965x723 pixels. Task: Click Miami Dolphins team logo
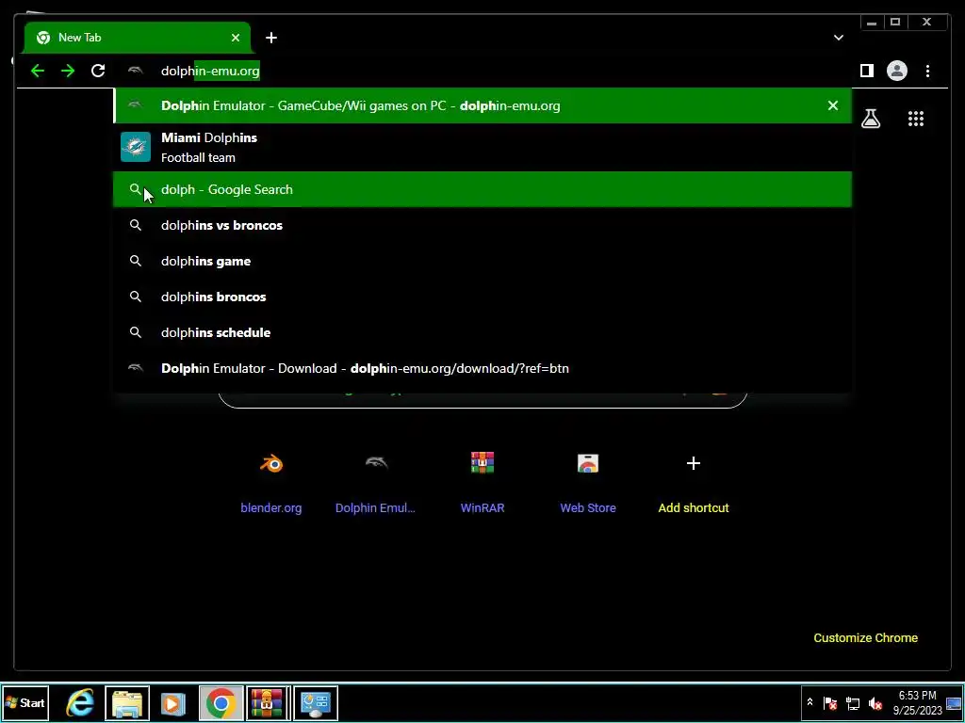pyautogui.click(x=136, y=147)
